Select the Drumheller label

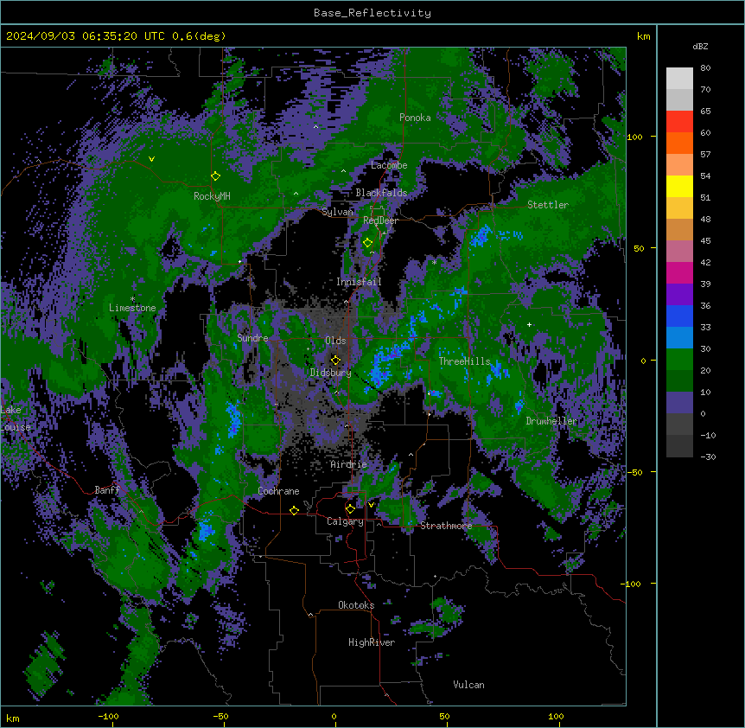click(x=551, y=421)
